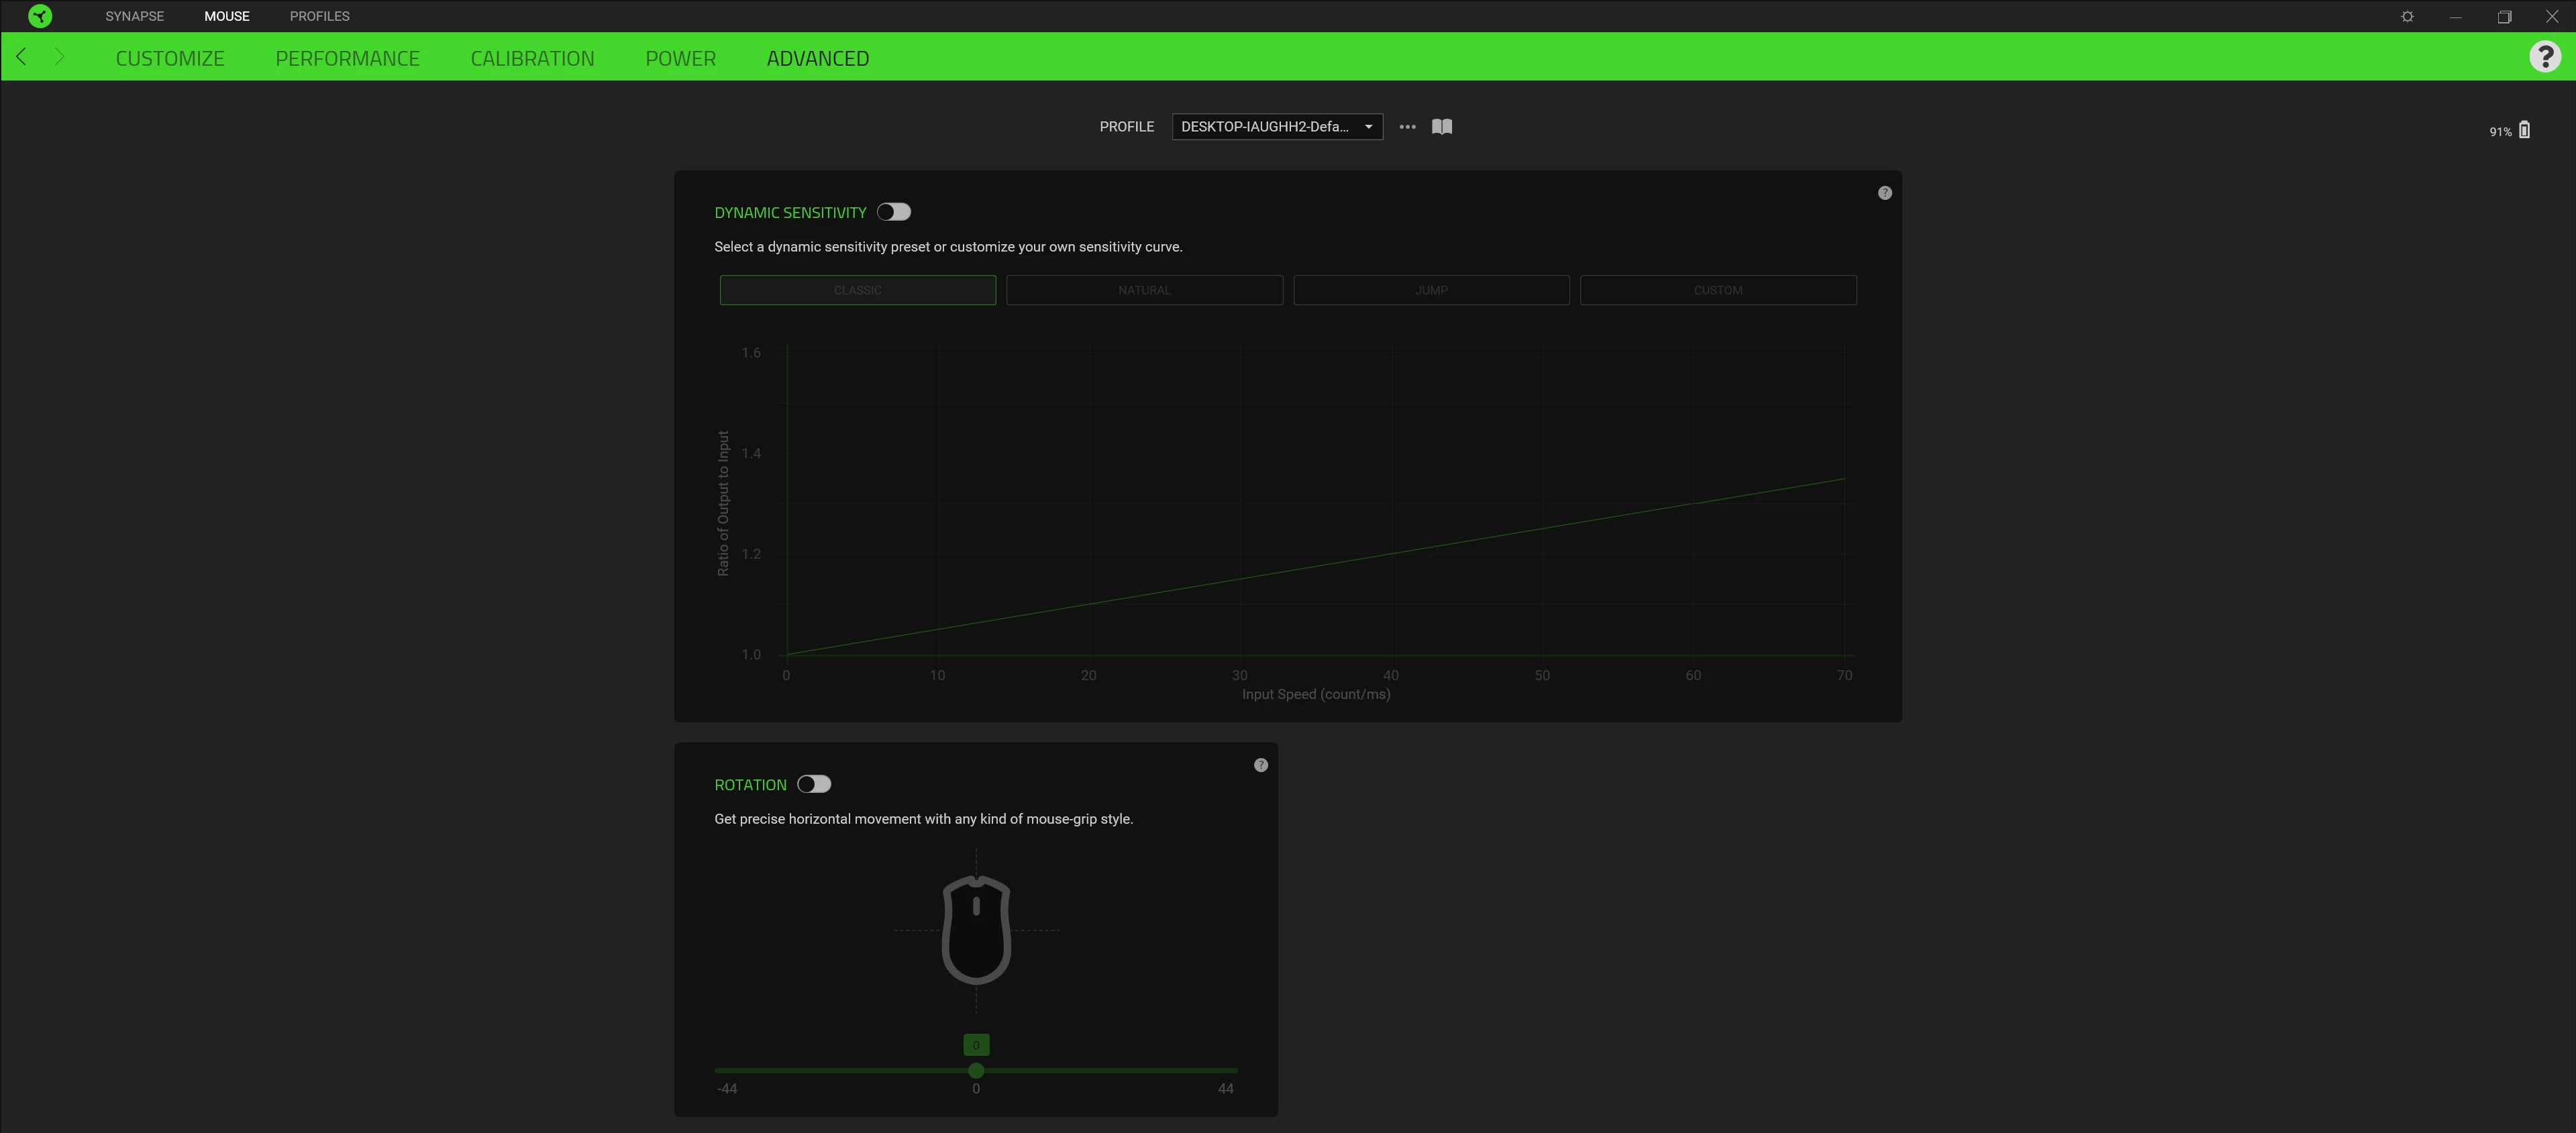Switch to the Calibration tab
2576x1133 pixels.
tap(532, 58)
